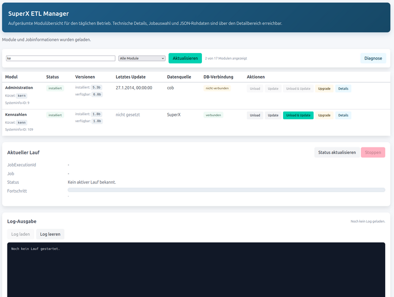This screenshot has width=394, height=297.
Task: Click the Letztes Update column header
Action: click(131, 77)
